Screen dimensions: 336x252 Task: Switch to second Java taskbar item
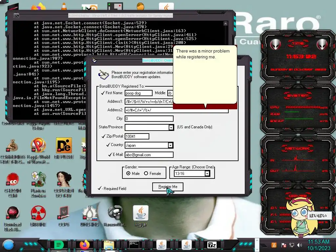coord(187,245)
